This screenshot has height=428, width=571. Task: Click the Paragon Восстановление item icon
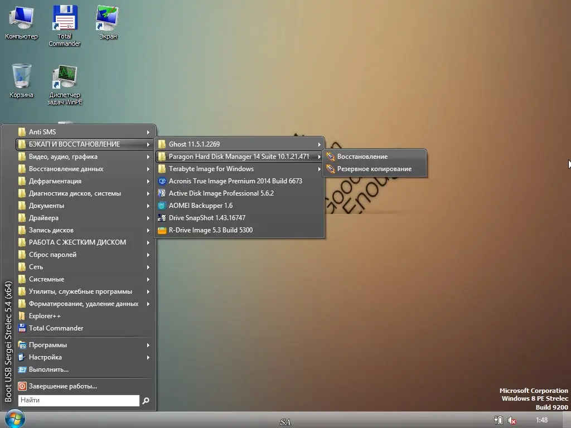pos(330,157)
